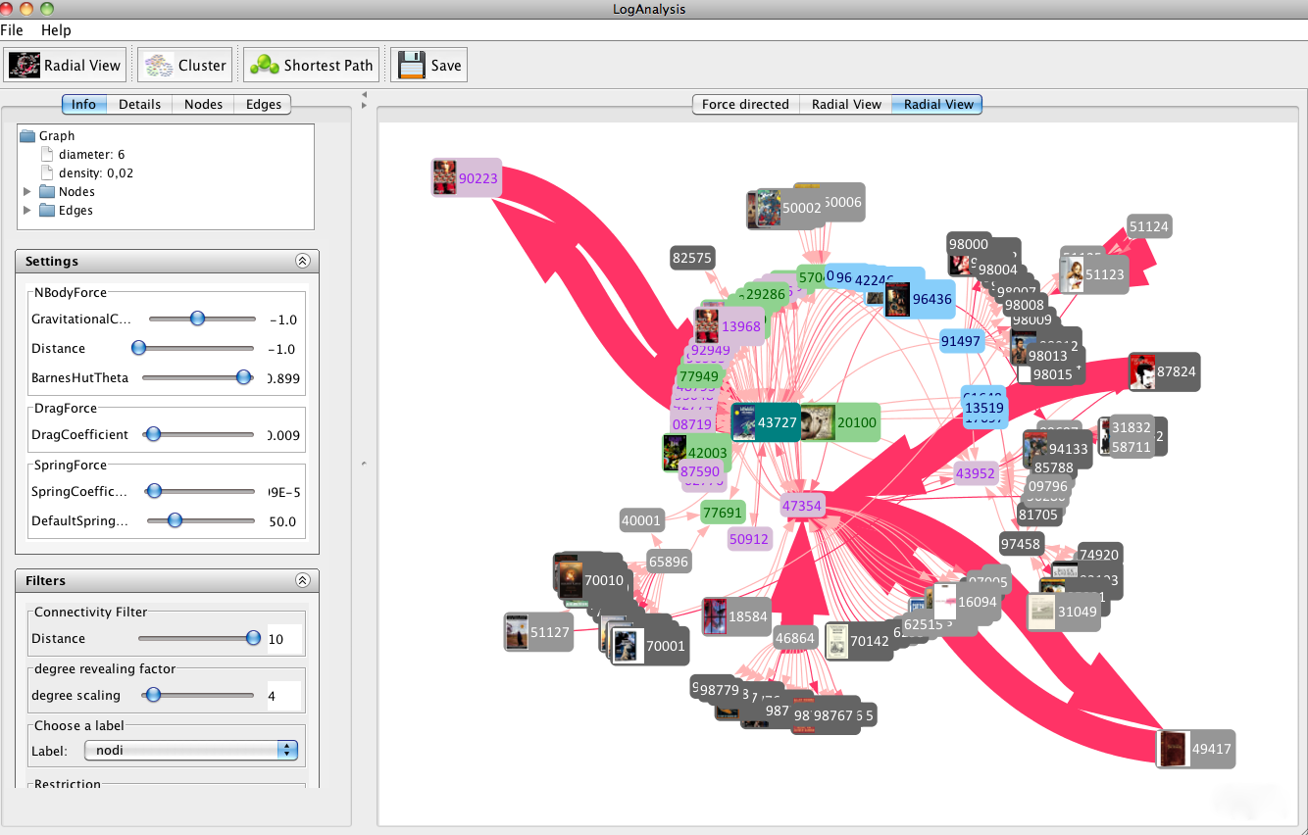Select the teal node 43727 image

[x=743, y=421]
